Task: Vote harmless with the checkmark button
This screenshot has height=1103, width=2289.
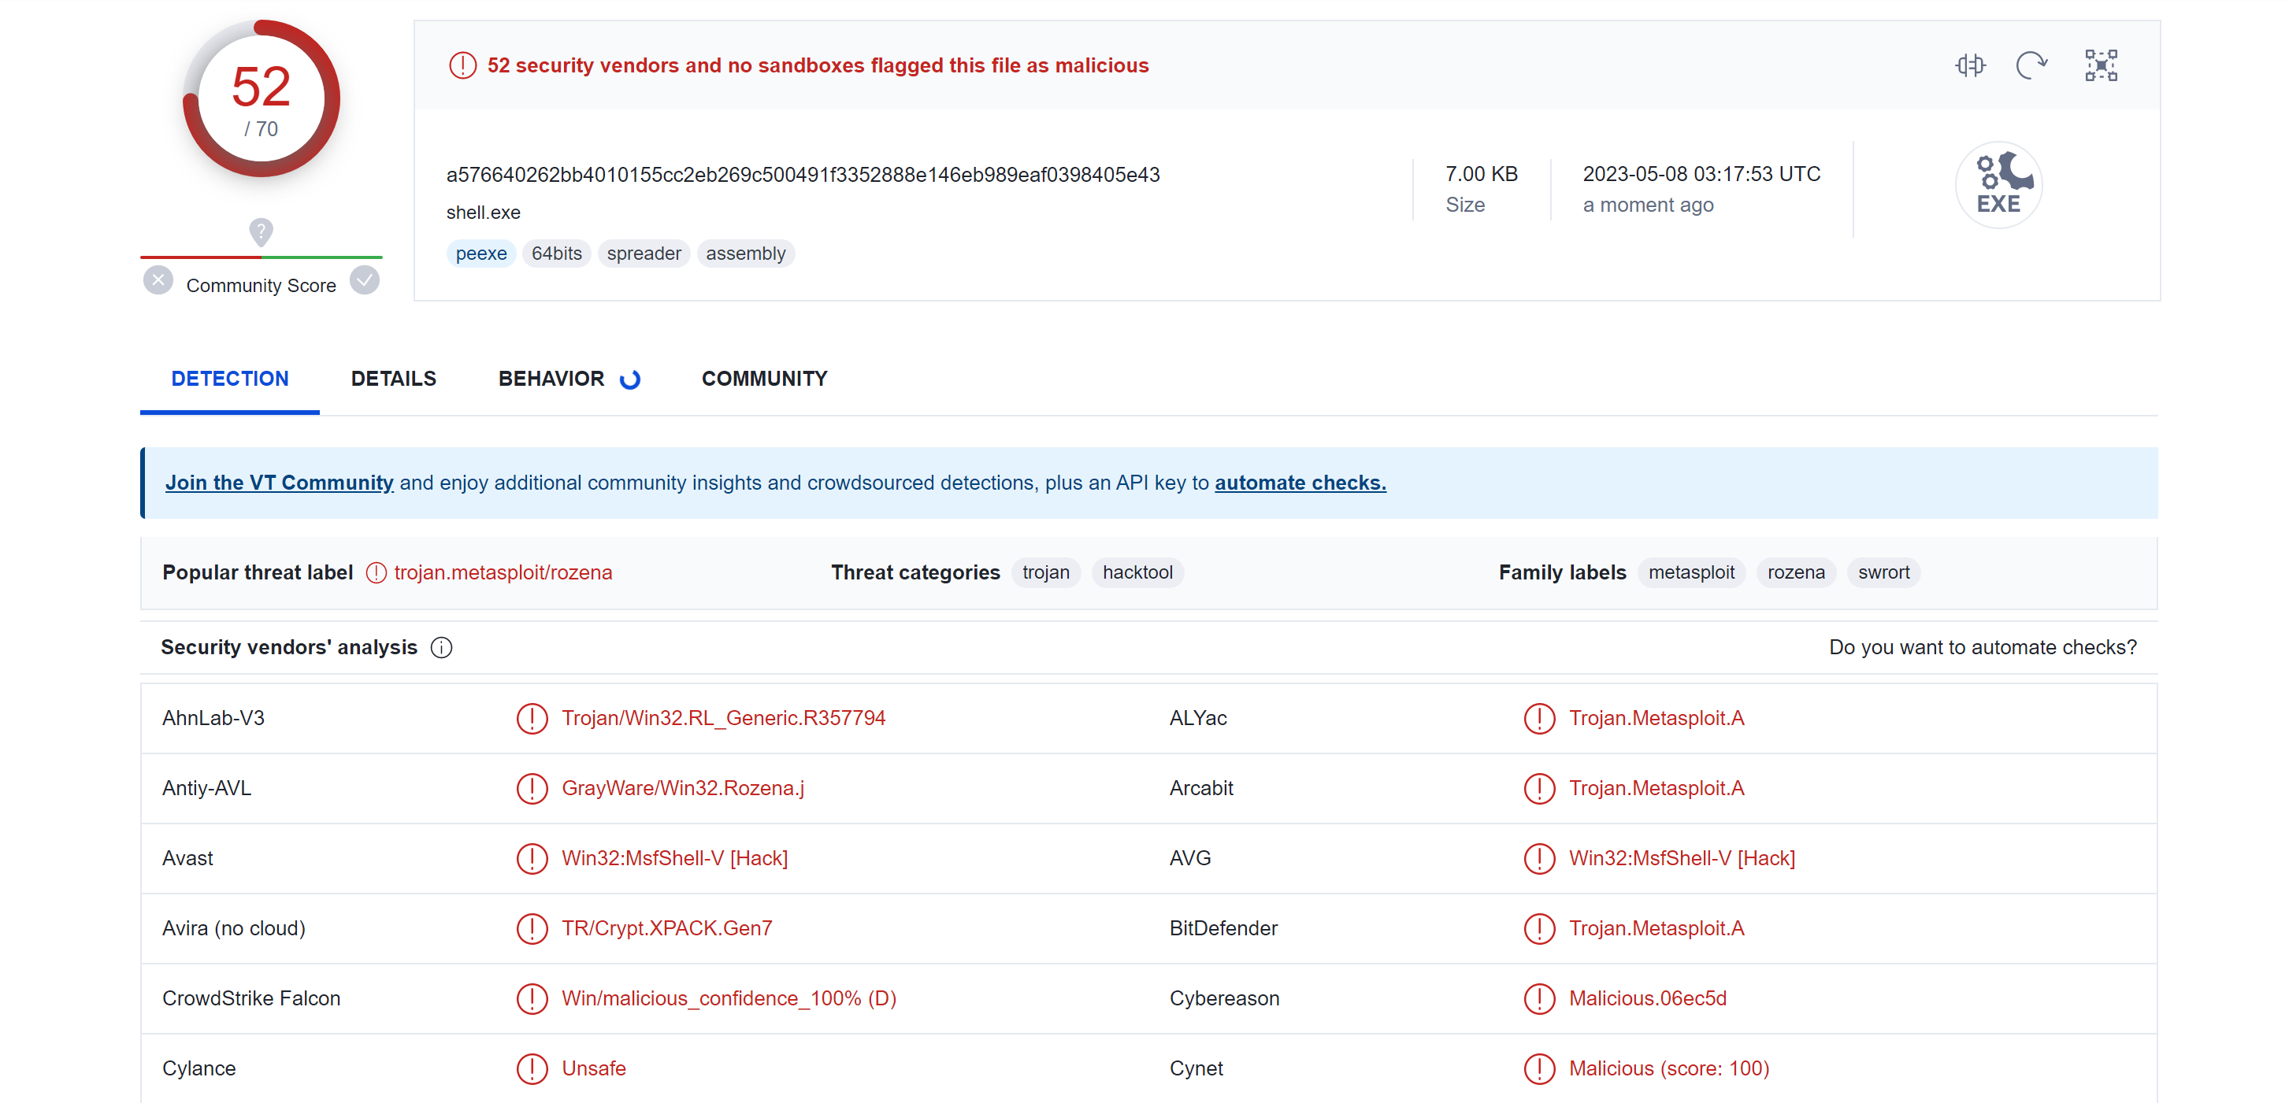Action: tap(365, 280)
